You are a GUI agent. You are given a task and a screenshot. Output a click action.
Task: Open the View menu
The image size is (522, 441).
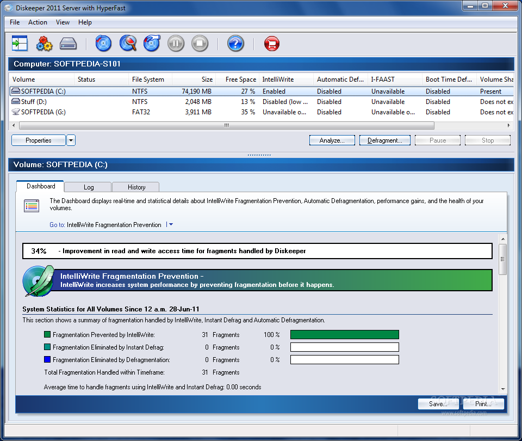tap(63, 22)
